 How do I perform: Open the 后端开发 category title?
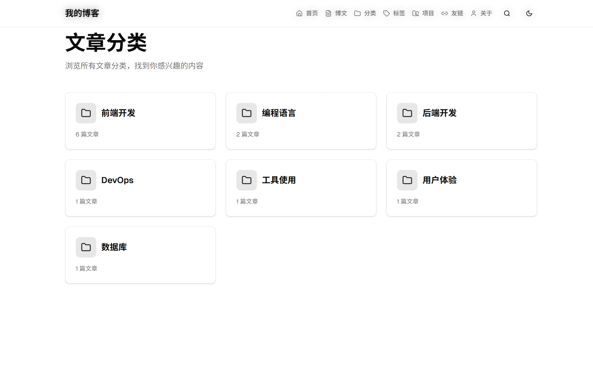[x=439, y=113]
